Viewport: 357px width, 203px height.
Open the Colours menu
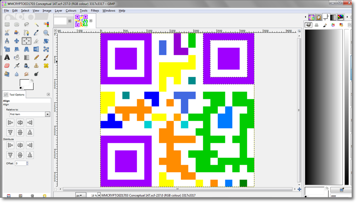coord(71,11)
